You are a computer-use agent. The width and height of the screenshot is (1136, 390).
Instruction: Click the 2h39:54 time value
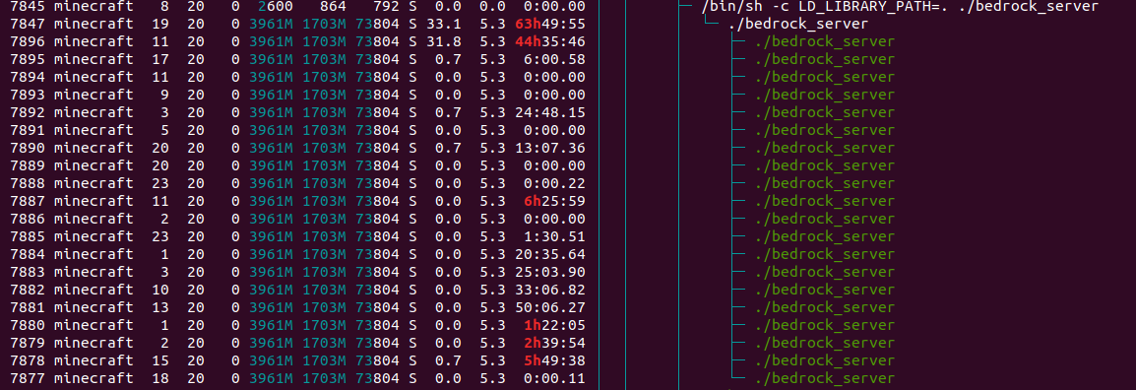pos(554,342)
